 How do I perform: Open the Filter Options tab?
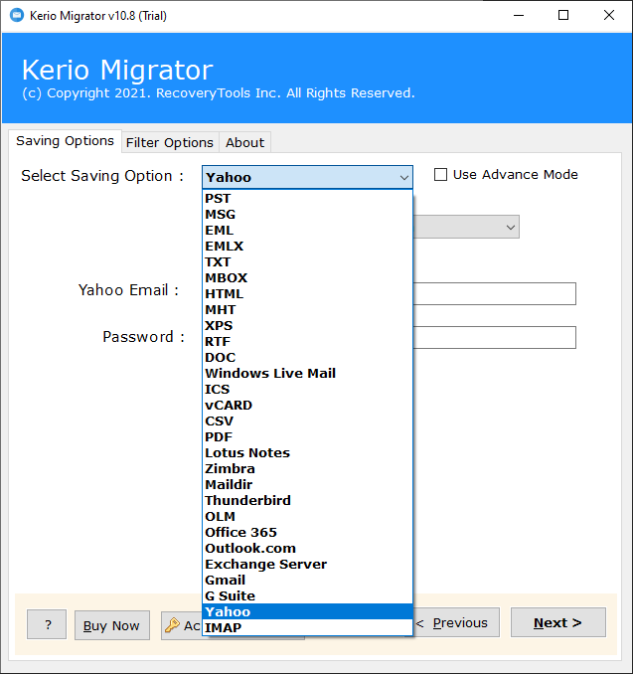[170, 142]
